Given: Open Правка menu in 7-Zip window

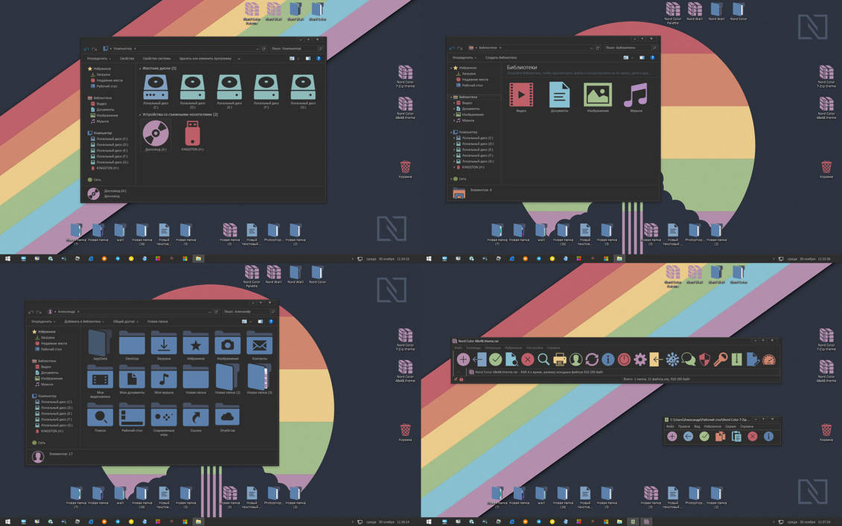Looking at the screenshot, I should click(683, 426).
